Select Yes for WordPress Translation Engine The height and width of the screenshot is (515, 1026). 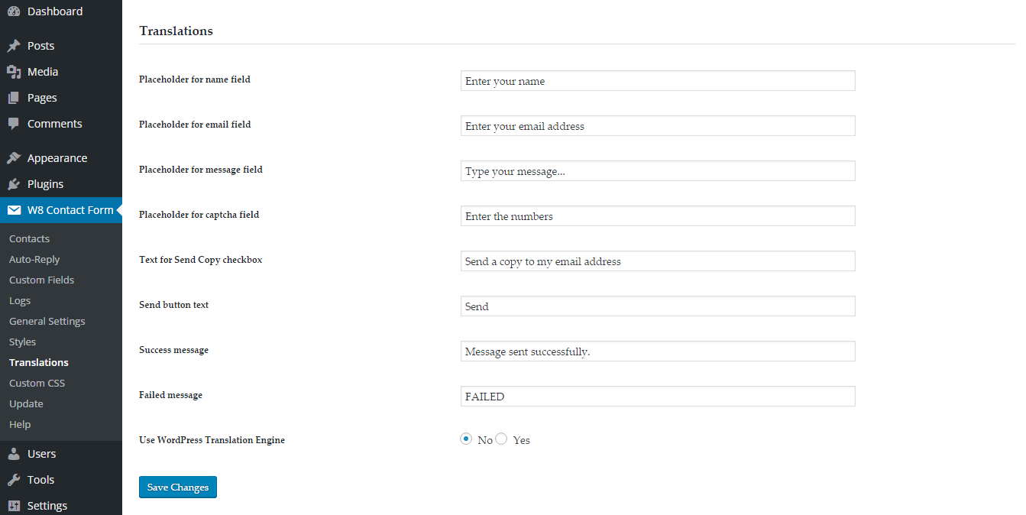coord(501,439)
